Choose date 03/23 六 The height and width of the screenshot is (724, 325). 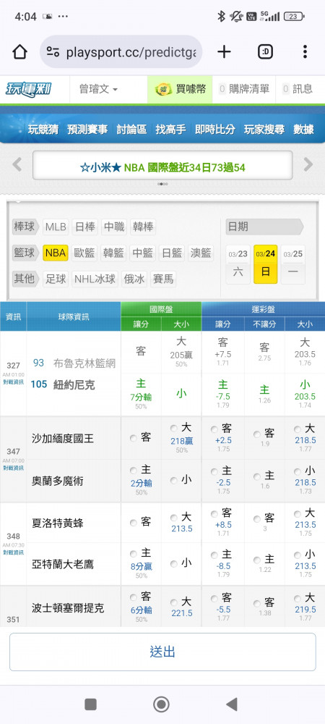click(x=238, y=264)
